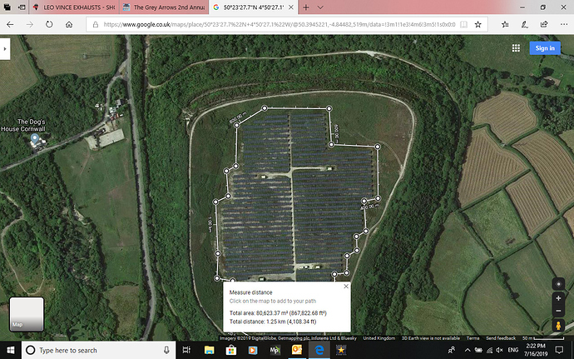Open volume control in tray
Viewport: 574px width, 359px height.
pos(499,350)
